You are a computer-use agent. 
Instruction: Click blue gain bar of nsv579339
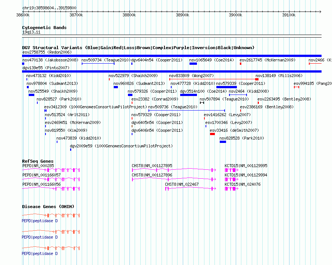[x=226, y=87]
